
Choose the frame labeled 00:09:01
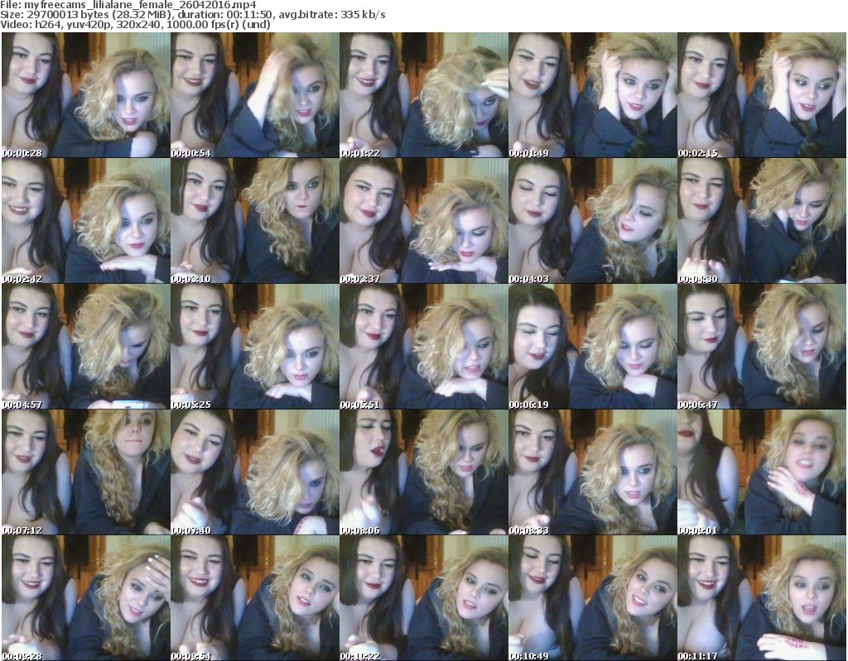tap(762, 472)
